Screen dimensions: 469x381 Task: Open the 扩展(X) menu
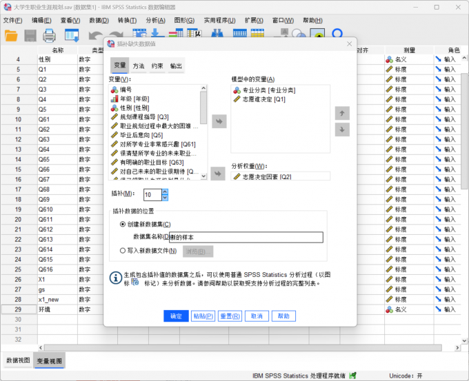point(254,20)
